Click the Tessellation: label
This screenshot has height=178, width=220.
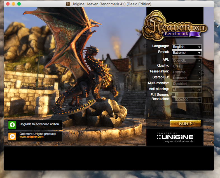[159, 72]
